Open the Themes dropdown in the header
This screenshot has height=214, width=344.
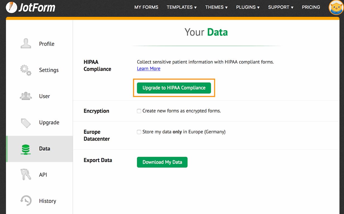pos(216,7)
